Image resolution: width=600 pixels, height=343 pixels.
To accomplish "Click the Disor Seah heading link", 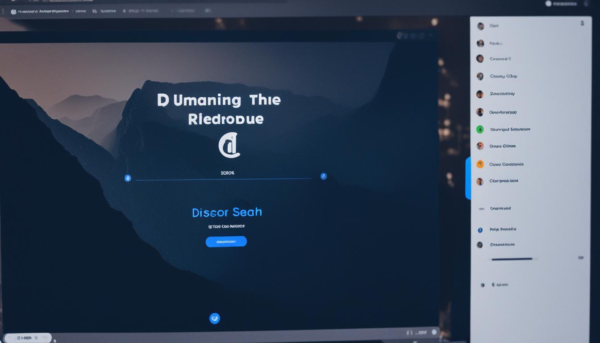I will pos(226,212).
